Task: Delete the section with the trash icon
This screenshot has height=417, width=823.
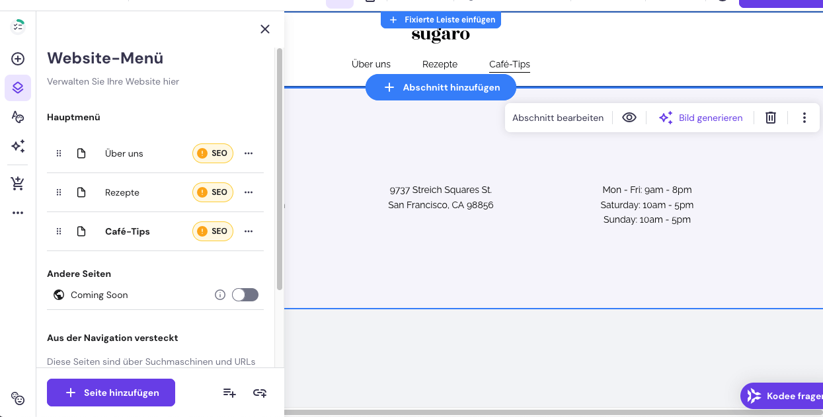Action: (771, 118)
